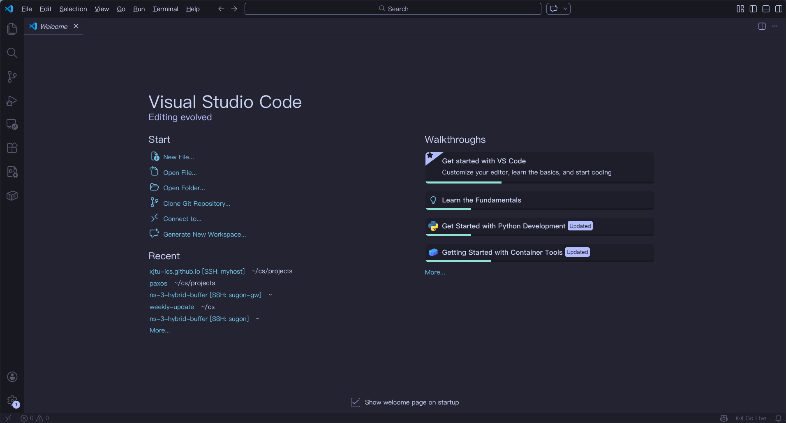786x423 pixels.
Task: Open the Terminal menu
Action: point(165,9)
